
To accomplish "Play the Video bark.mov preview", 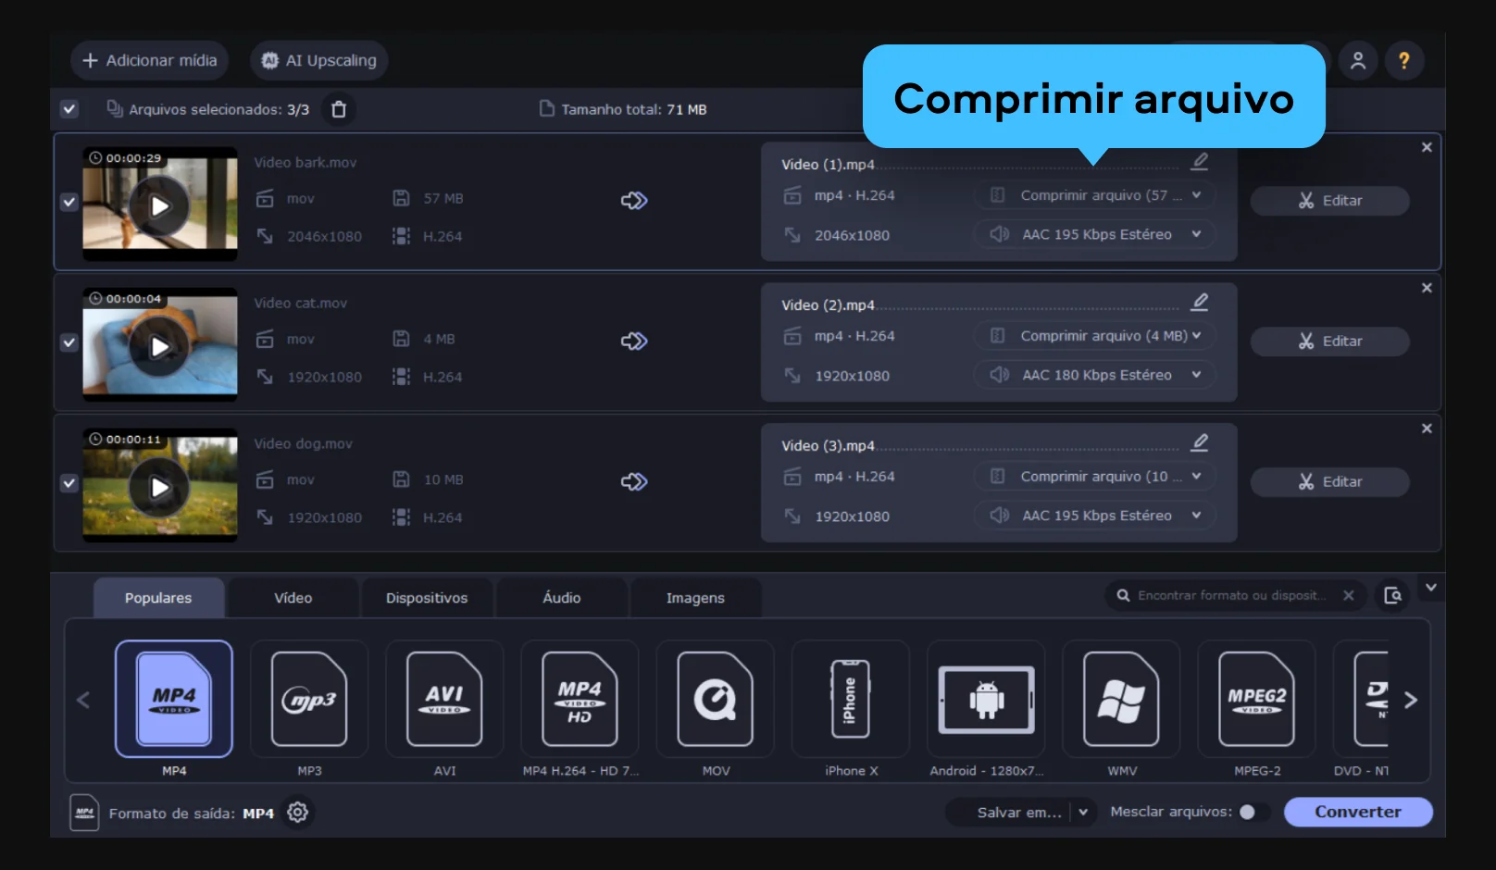I will [x=159, y=205].
